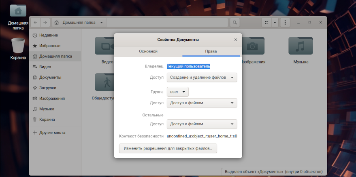
Task: Expand owner access dropdown Создание и удаление файлов
Action: (202, 77)
